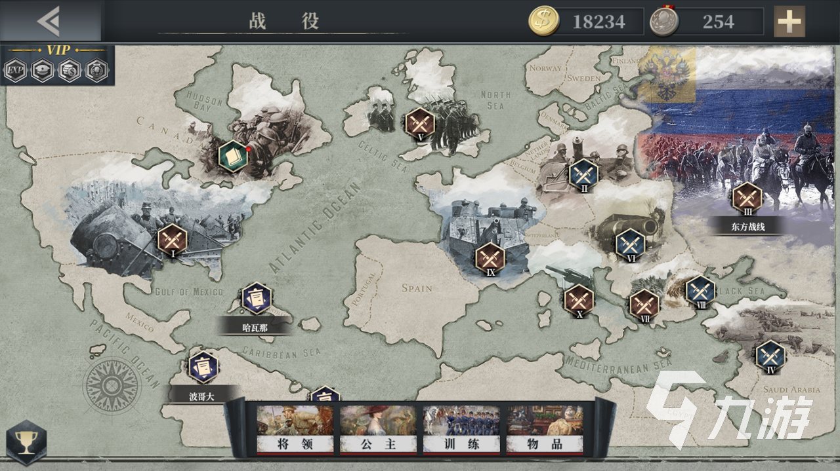
Task: Select campaign IV marker near Saudi Arabia
Action: [x=770, y=356]
